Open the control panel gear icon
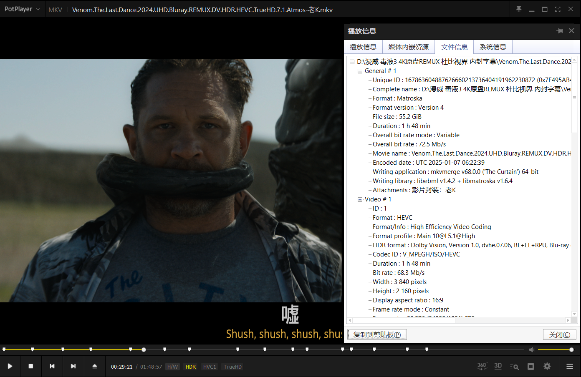Screen dimensions: 581x377 click(x=547, y=366)
